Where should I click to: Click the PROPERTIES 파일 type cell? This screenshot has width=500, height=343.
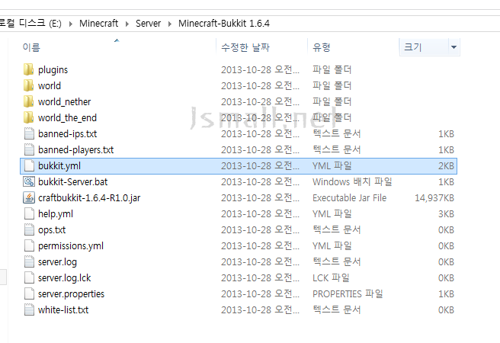[x=348, y=294]
